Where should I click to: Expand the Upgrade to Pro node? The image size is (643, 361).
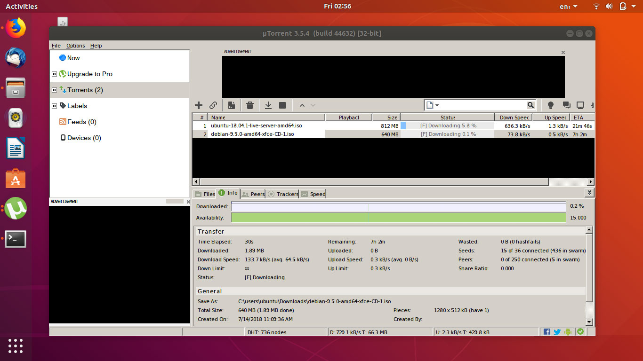55,74
